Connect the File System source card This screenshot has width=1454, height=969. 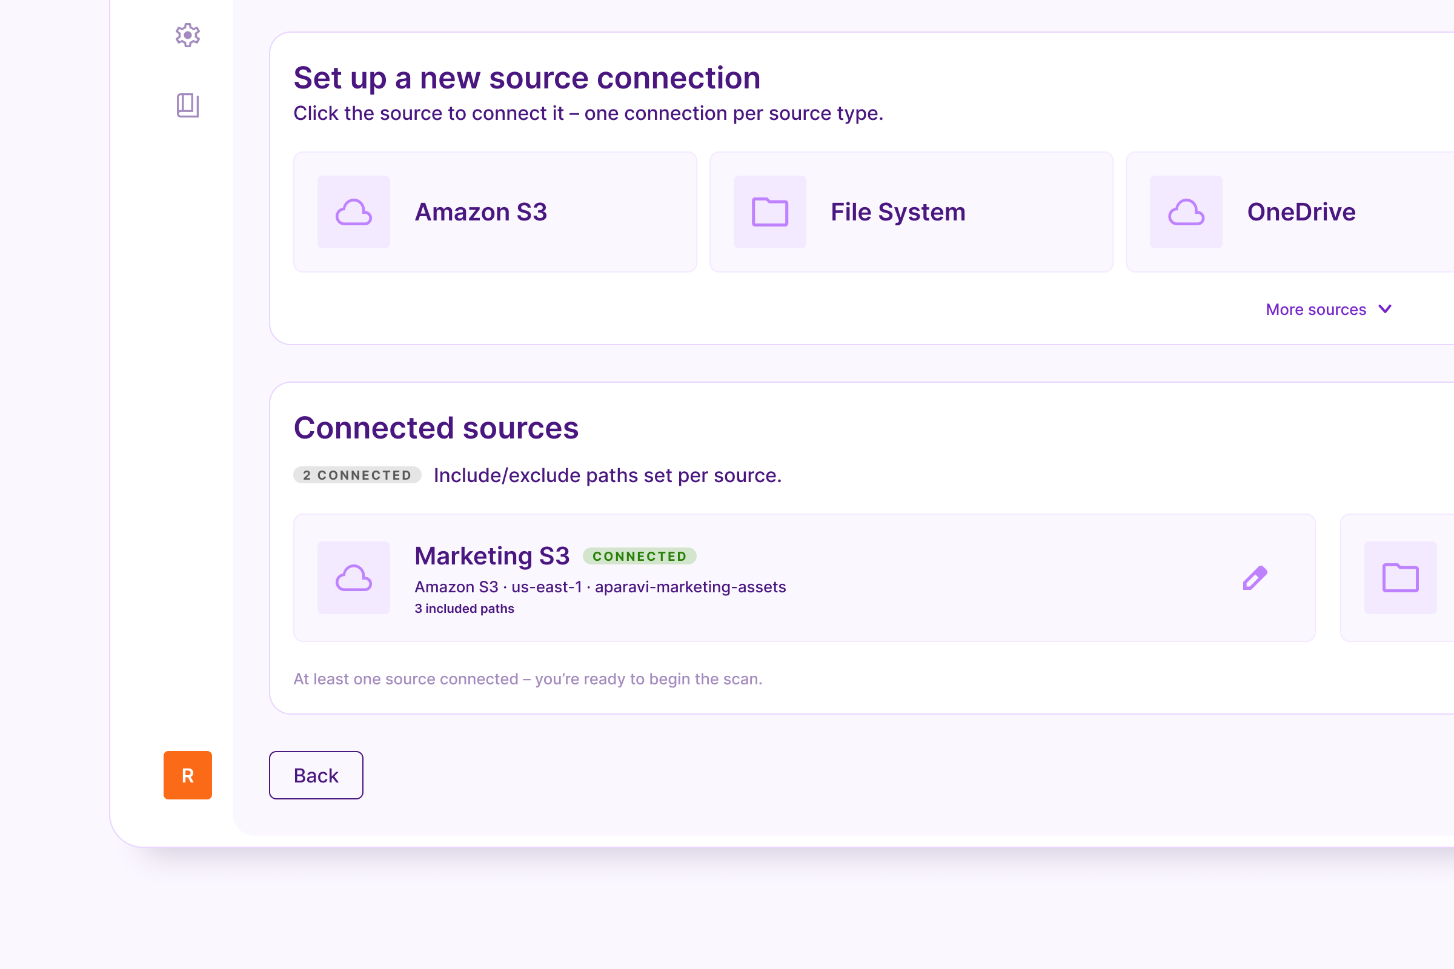click(x=911, y=212)
